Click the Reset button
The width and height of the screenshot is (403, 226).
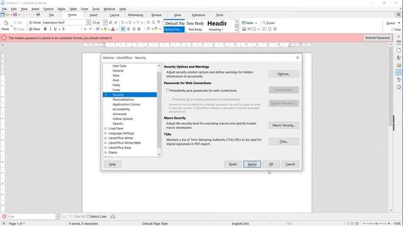tap(233, 164)
